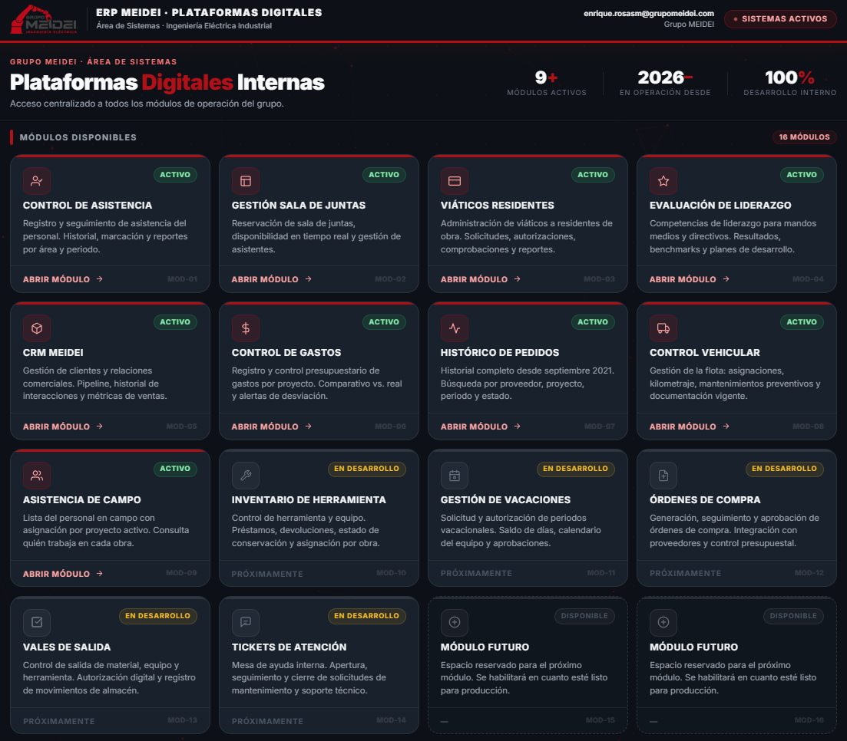
Task: Click the enrique.rosasm@grupomeidei.com account email
Action: click(x=649, y=14)
